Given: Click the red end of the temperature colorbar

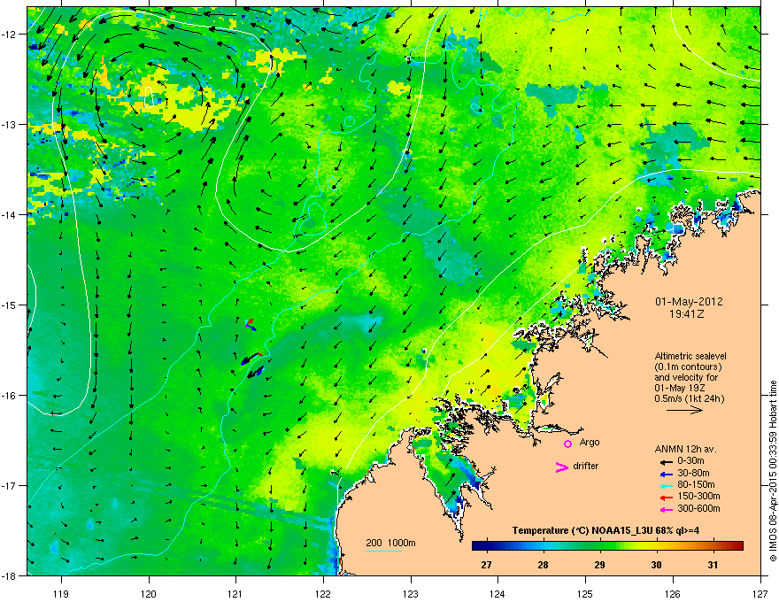Looking at the screenshot, I should click(738, 546).
